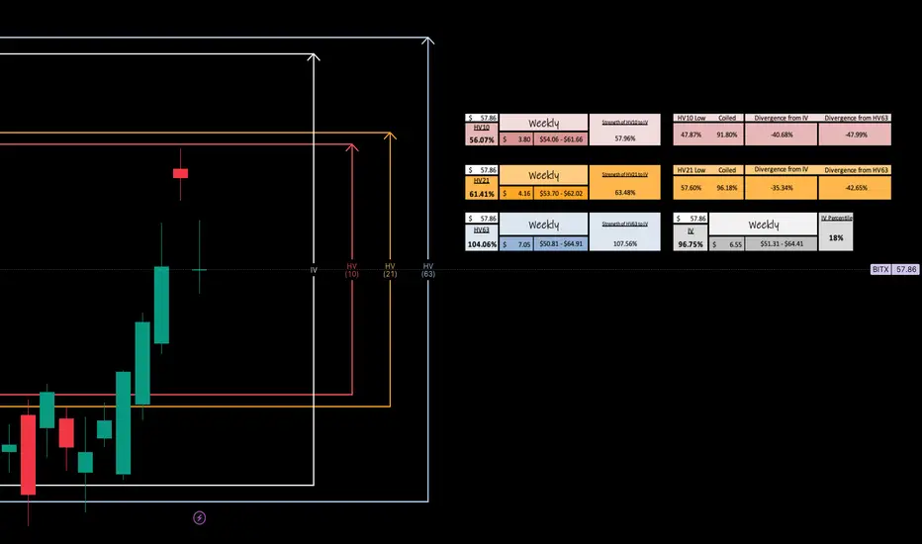Click the HV (21) range label

pos(390,270)
